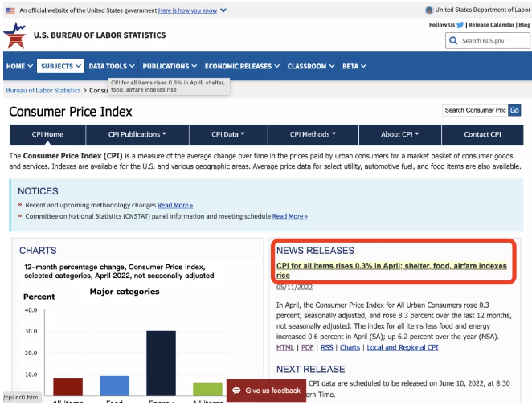
Task: Open the Release Calendar link
Action: (491, 25)
